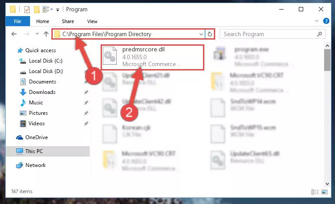Click the scrollbar down arrow
335x204 pixels.
coord(327,184)
